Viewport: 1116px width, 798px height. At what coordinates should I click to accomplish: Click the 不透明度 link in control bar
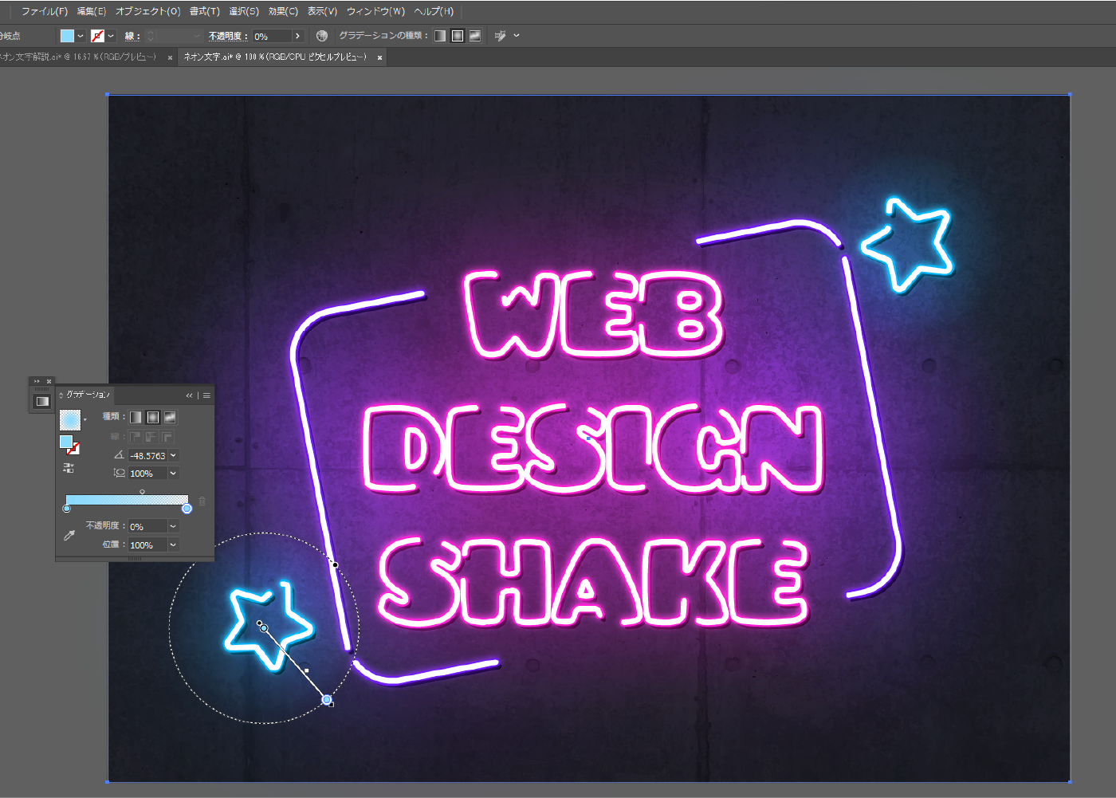click(x=225, y=36)
